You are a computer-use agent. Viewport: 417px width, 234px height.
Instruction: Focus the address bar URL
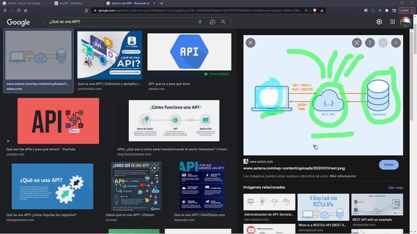click(x=199, y=10)
